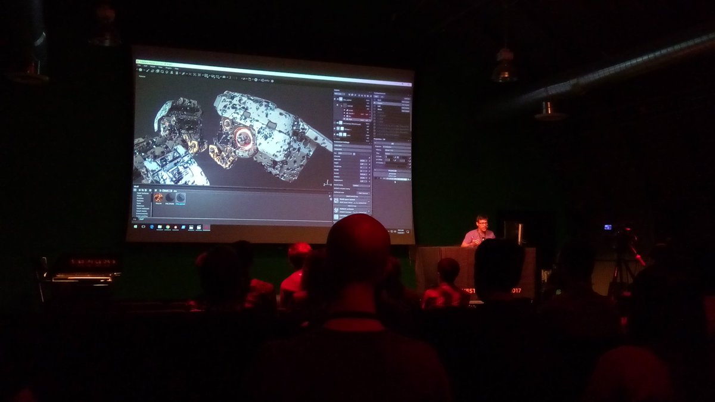The width and height of the screenshot is (715, 402).
Task: Open the Base Color channel dropdown in Layers
Action: coord(340,94)
